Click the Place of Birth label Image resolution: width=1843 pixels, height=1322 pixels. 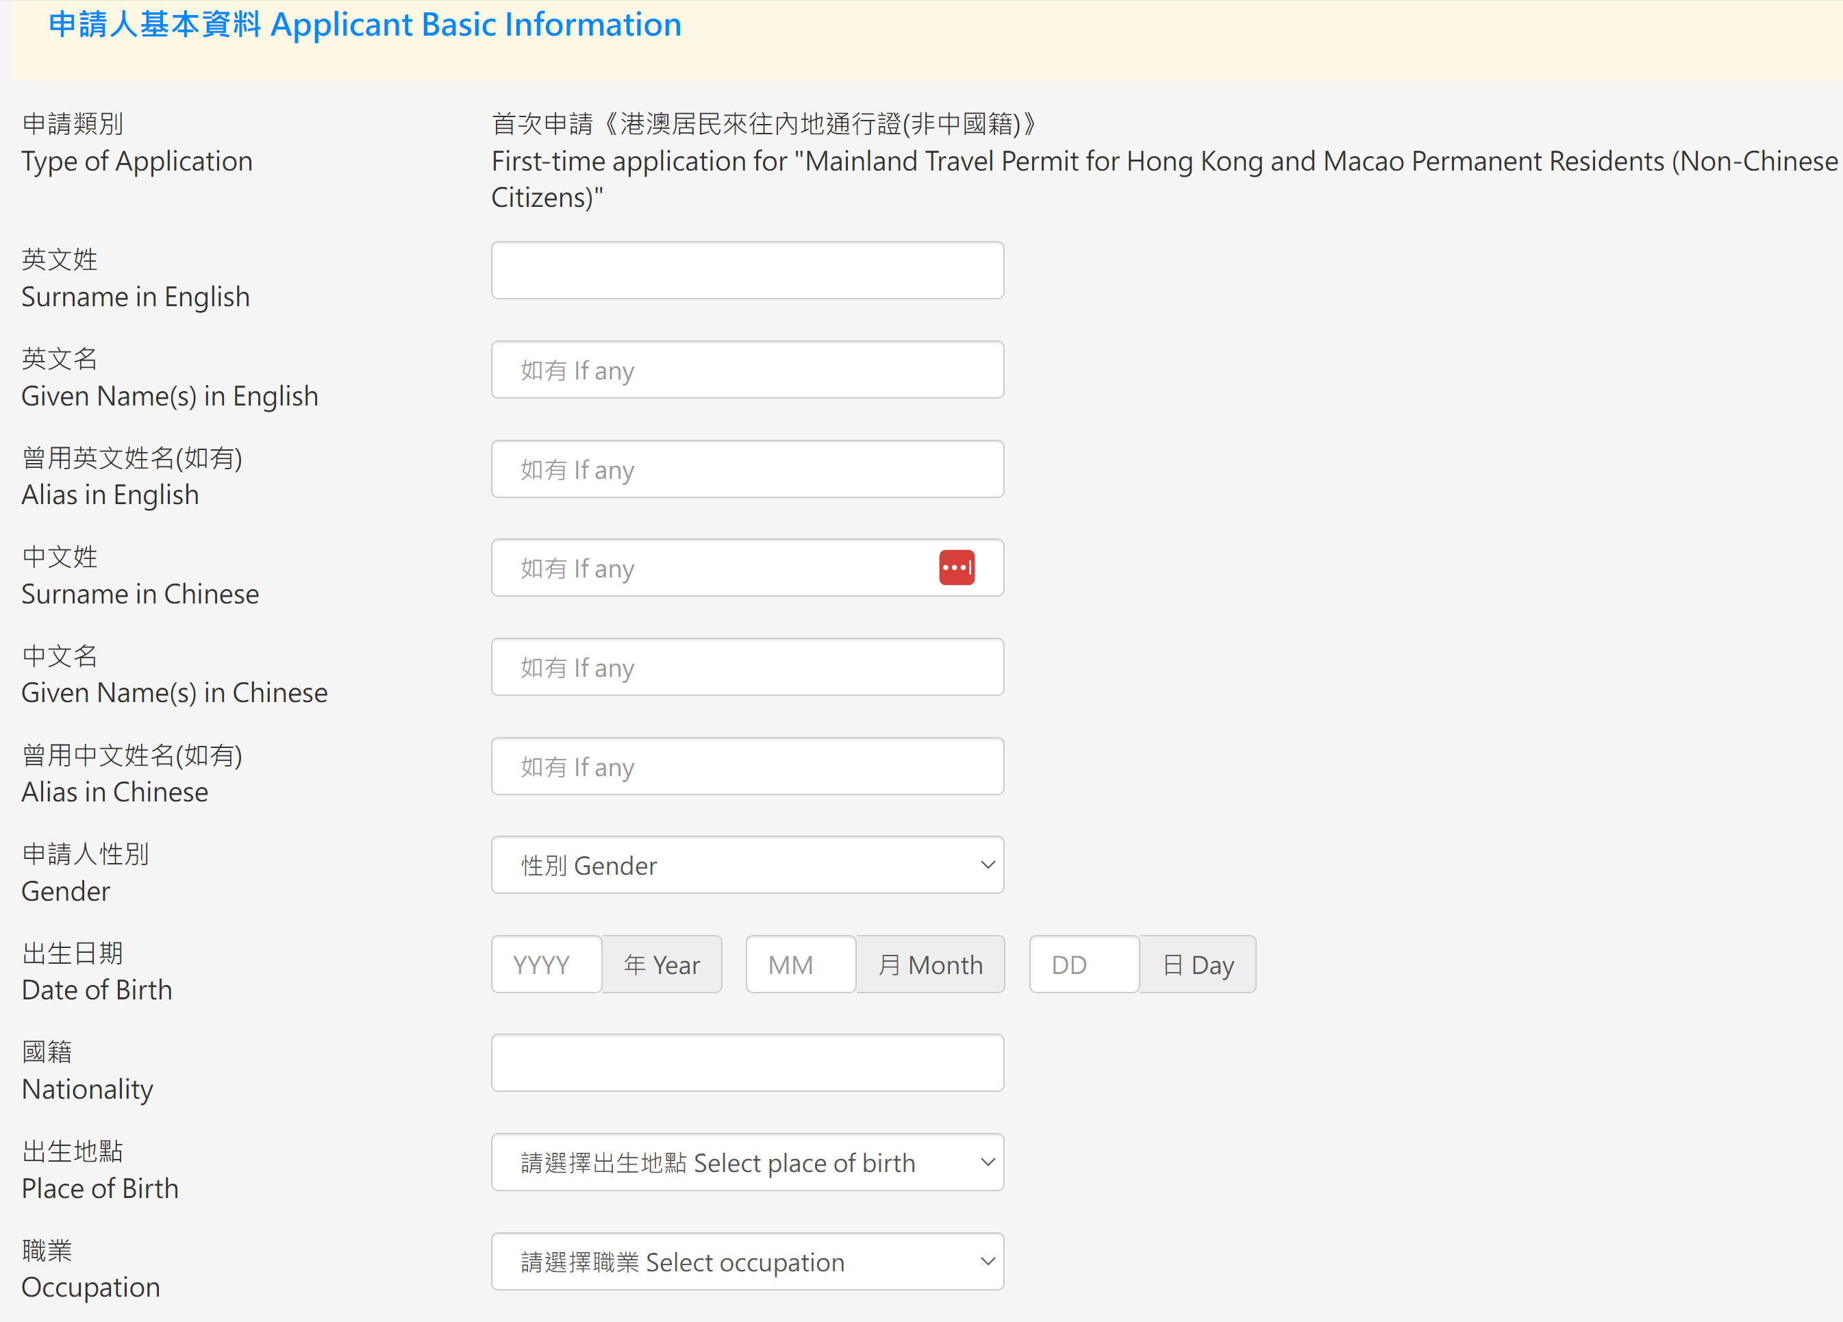100,1170
